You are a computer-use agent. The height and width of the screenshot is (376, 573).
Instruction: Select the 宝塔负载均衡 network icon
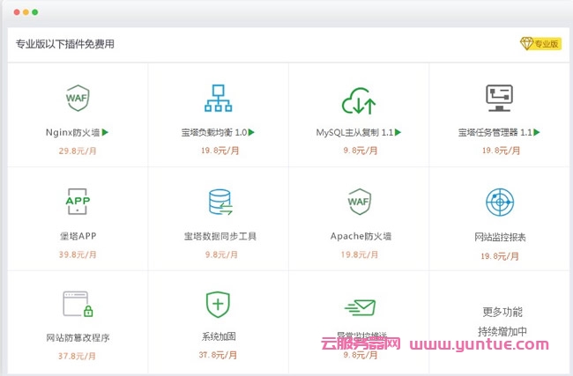[x=218, y=98]
